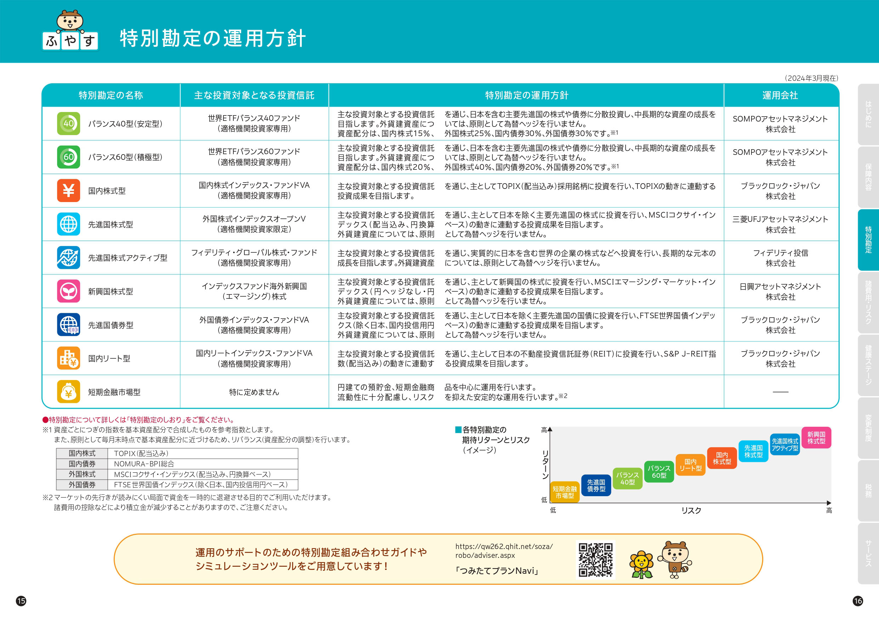
Task: Click the QR code image
Action: coord(595,560)
